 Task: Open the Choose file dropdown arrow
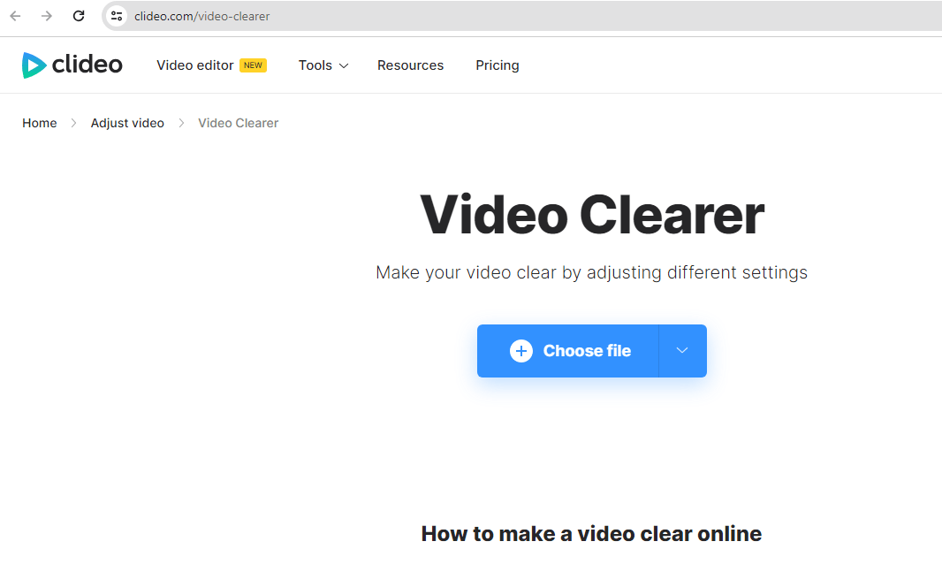point(681,351)
